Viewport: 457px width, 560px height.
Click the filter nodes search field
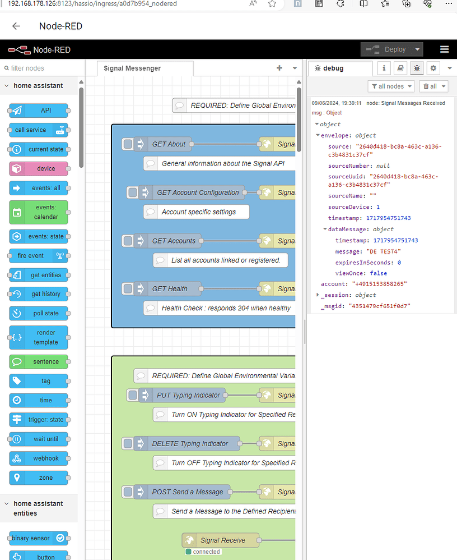pyautogui.click(x=39, y=67)
